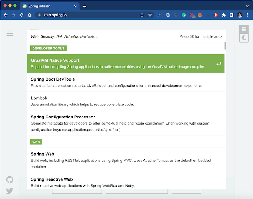
Task: Select the Spring Initializr tab
Action: pyautogui.click(x=50, y=6)
